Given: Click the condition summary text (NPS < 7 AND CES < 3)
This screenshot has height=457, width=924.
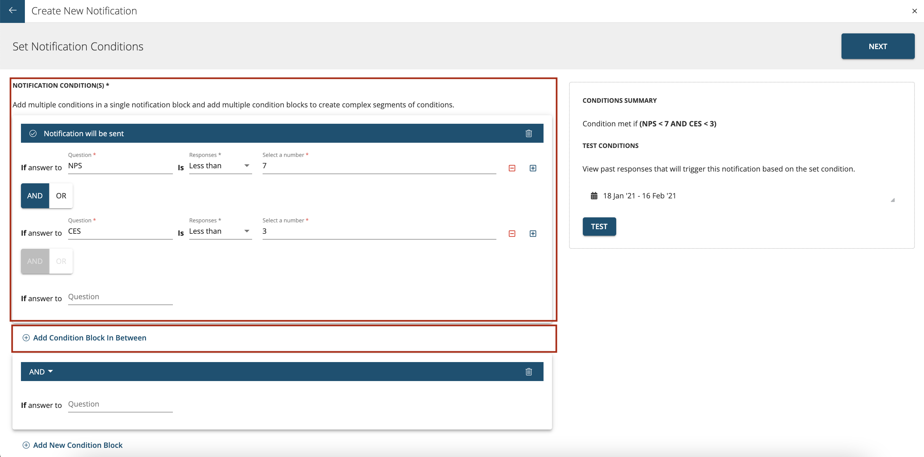Looking at the screenshot, I should (x=677, y=124).
